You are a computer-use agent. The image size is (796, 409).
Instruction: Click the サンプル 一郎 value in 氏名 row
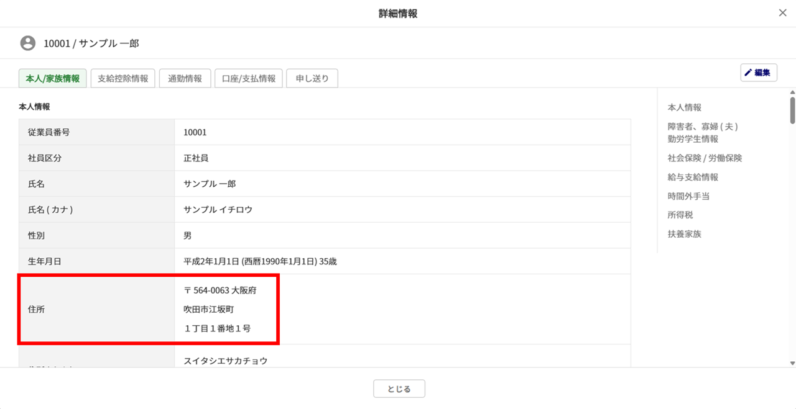pos(210,184)
